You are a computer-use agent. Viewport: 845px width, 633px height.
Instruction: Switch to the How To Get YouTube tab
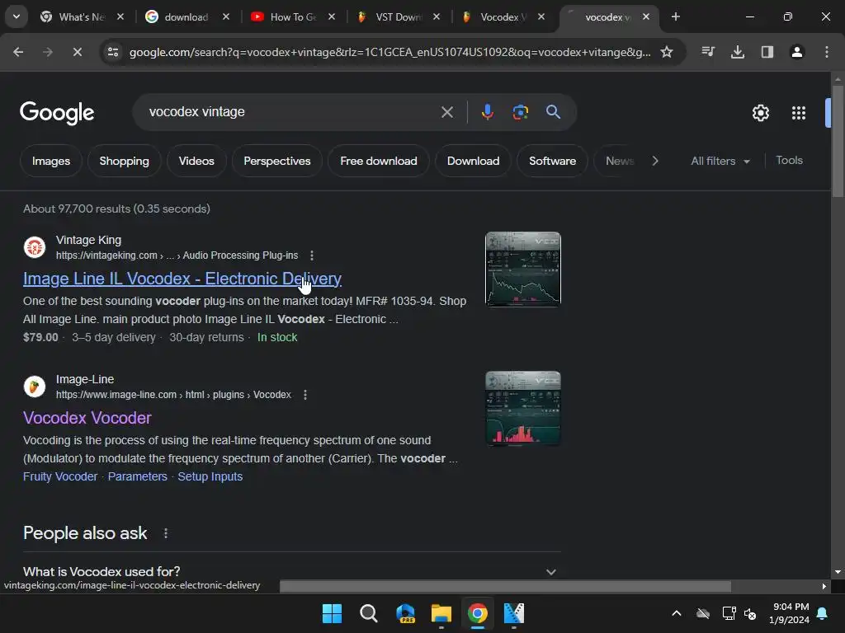(x=293, y=17)
